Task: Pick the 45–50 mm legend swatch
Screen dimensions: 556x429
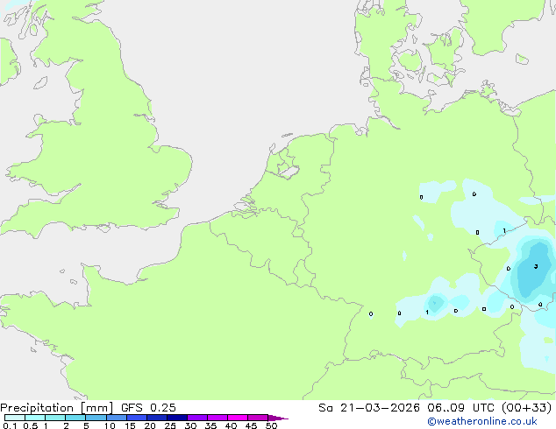Action: 258,418
